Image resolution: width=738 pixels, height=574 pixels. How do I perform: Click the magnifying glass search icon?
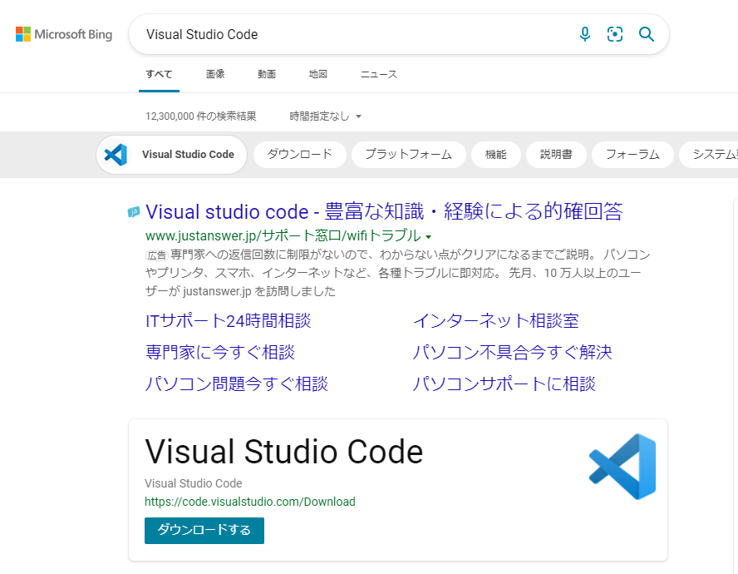(647, 34)
